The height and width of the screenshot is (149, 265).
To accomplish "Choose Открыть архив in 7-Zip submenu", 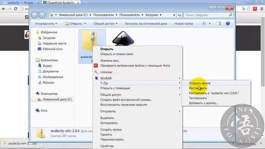I will (x=200, y=83).
